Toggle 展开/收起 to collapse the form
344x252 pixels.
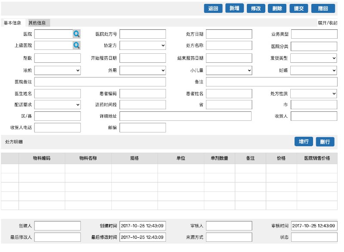point(328,23)
